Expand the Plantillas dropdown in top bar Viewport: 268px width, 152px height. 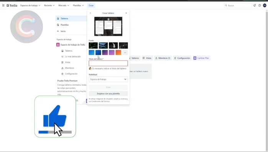coord(78,5)
